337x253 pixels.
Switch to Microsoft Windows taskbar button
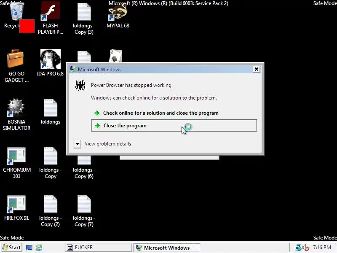pos(167,248)
